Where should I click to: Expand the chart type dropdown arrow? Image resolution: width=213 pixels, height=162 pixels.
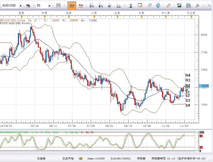click(x=64, y=5)
